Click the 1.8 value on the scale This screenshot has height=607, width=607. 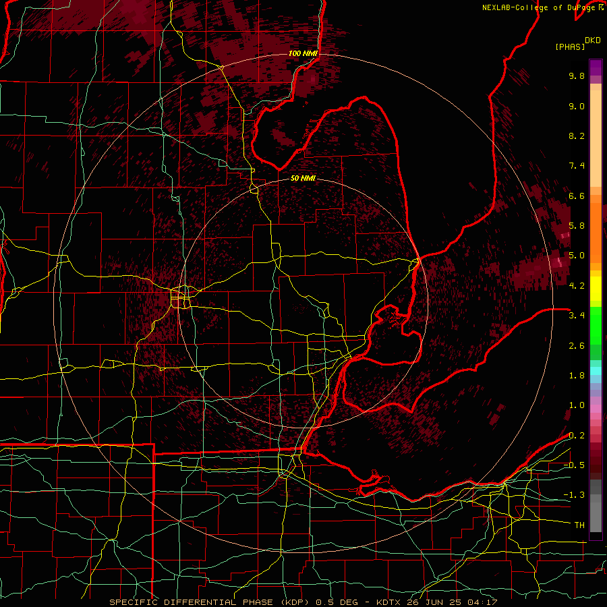[577, 376]
